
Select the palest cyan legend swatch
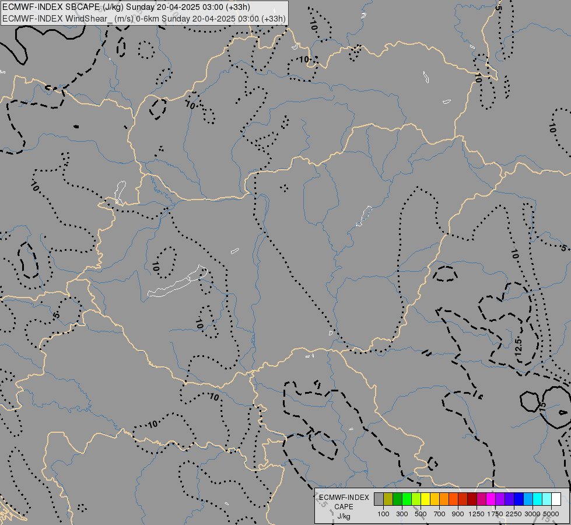click(547, 499)
